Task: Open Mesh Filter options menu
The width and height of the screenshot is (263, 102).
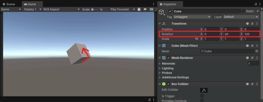Action: [x=257, y=46]
